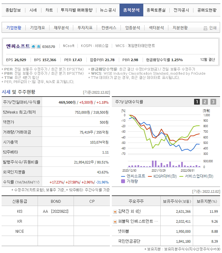This screenshot has width=222, height=253.
Task: Expand 김택진 외 6인 shareholder row
Action: [x=115, y=212]
